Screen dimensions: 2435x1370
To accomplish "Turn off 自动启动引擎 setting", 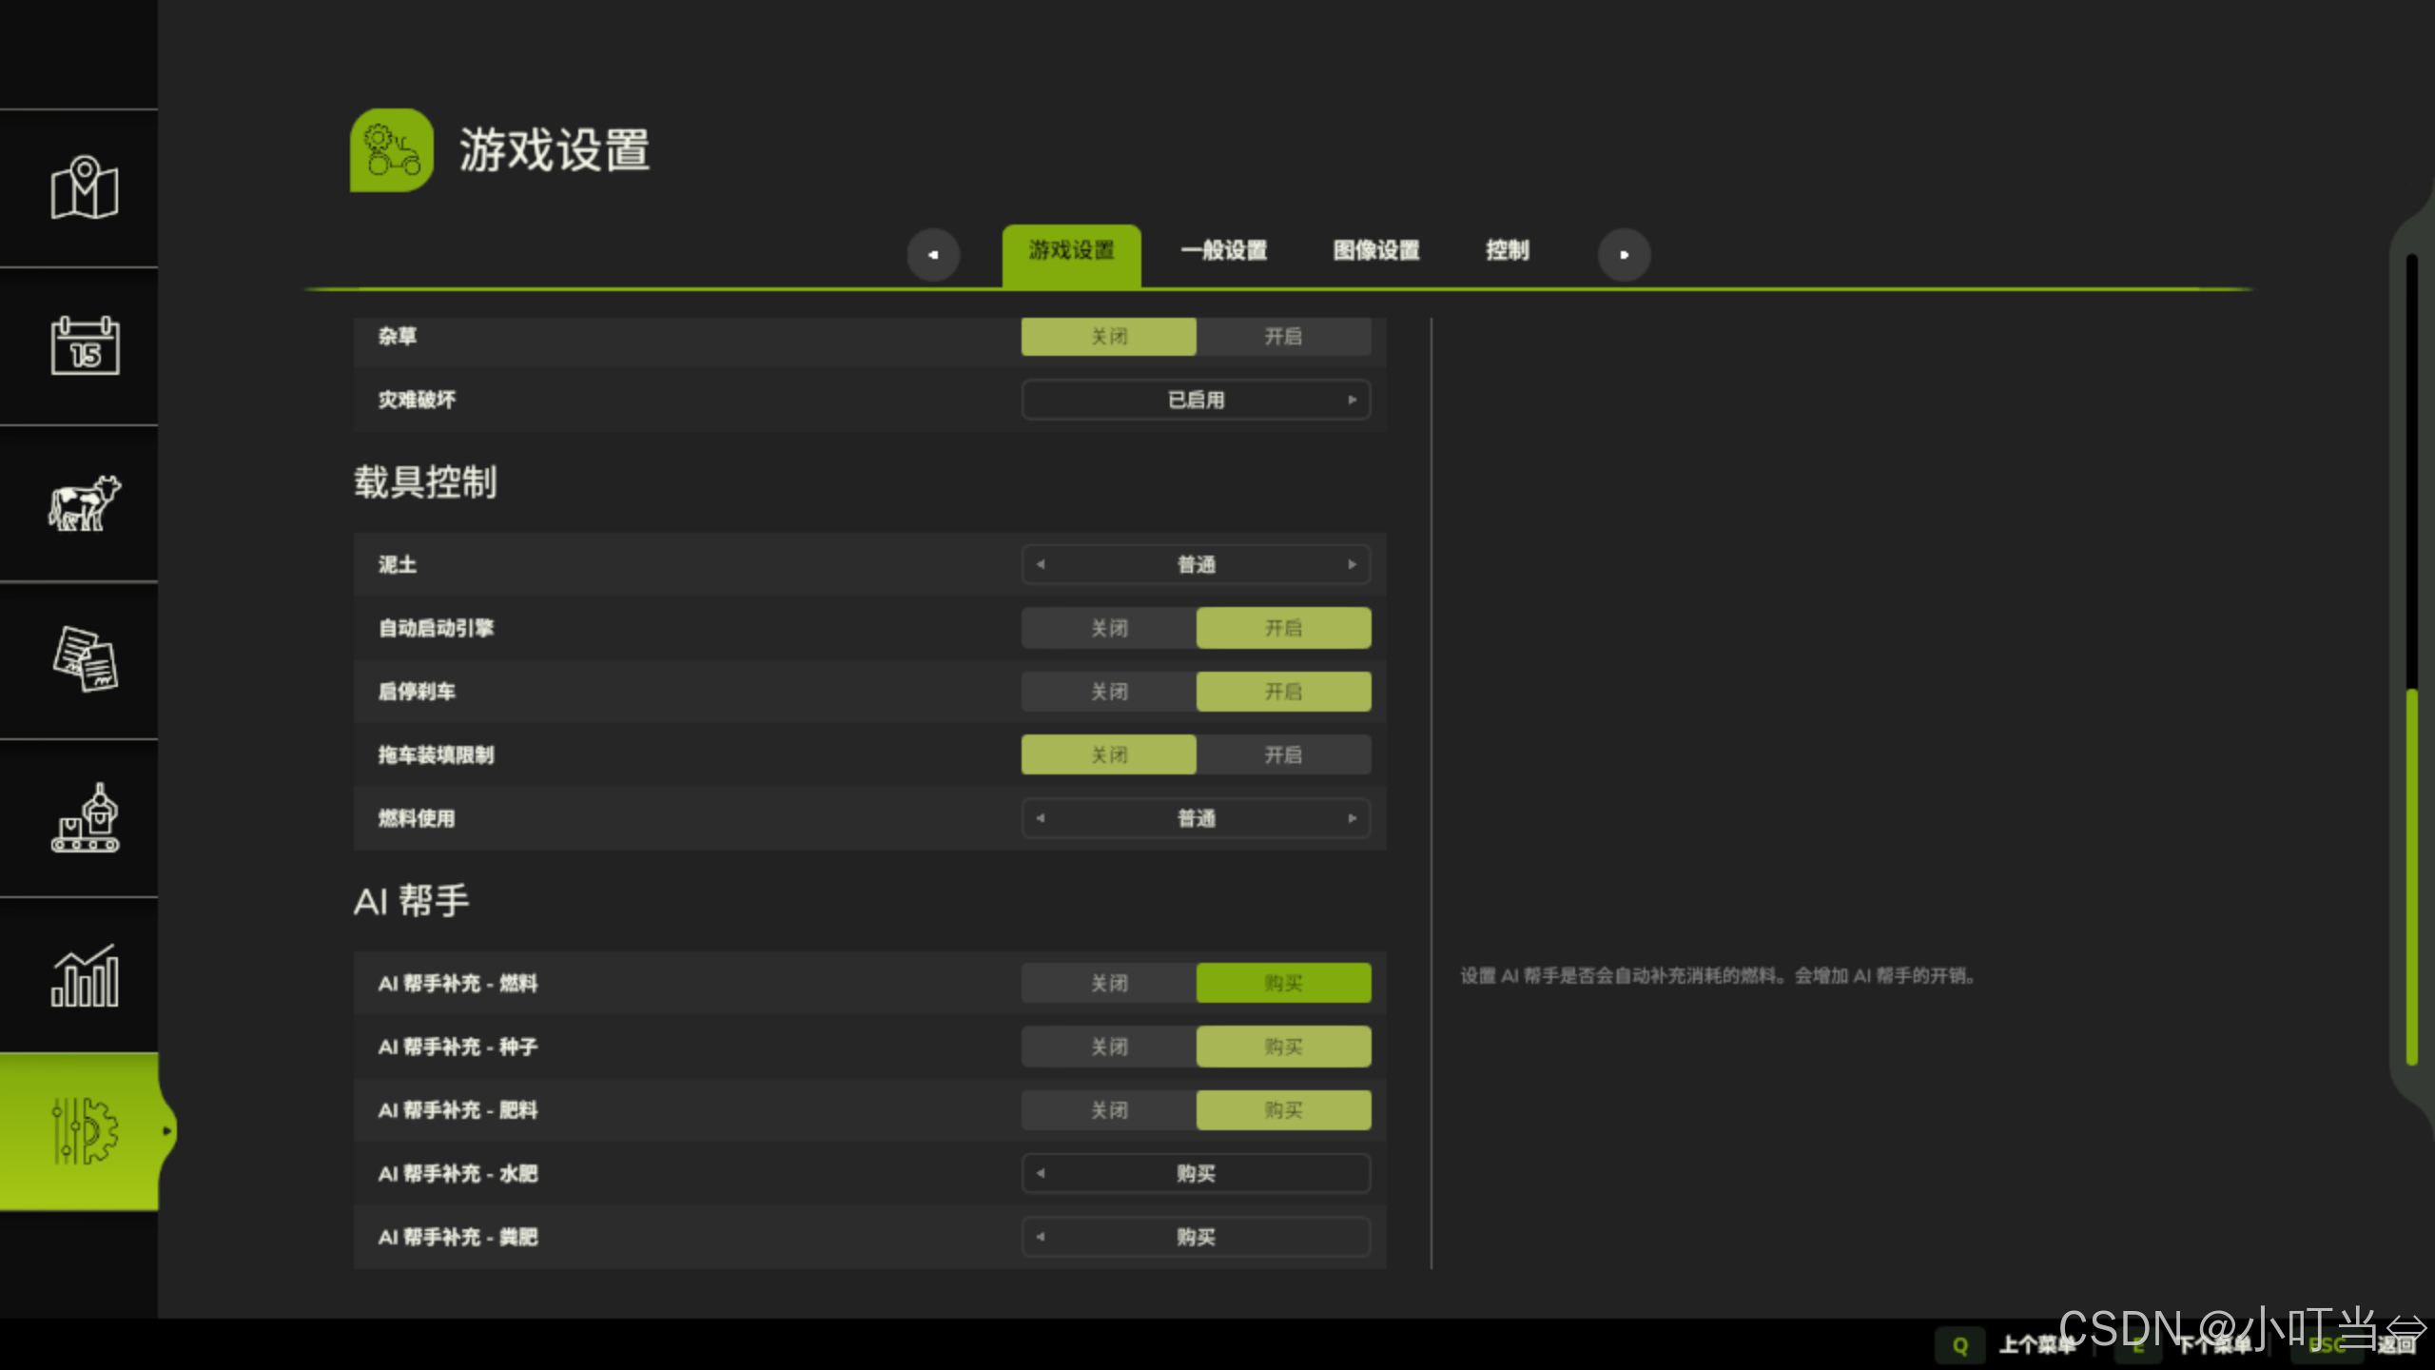I will coord(1108,628).
